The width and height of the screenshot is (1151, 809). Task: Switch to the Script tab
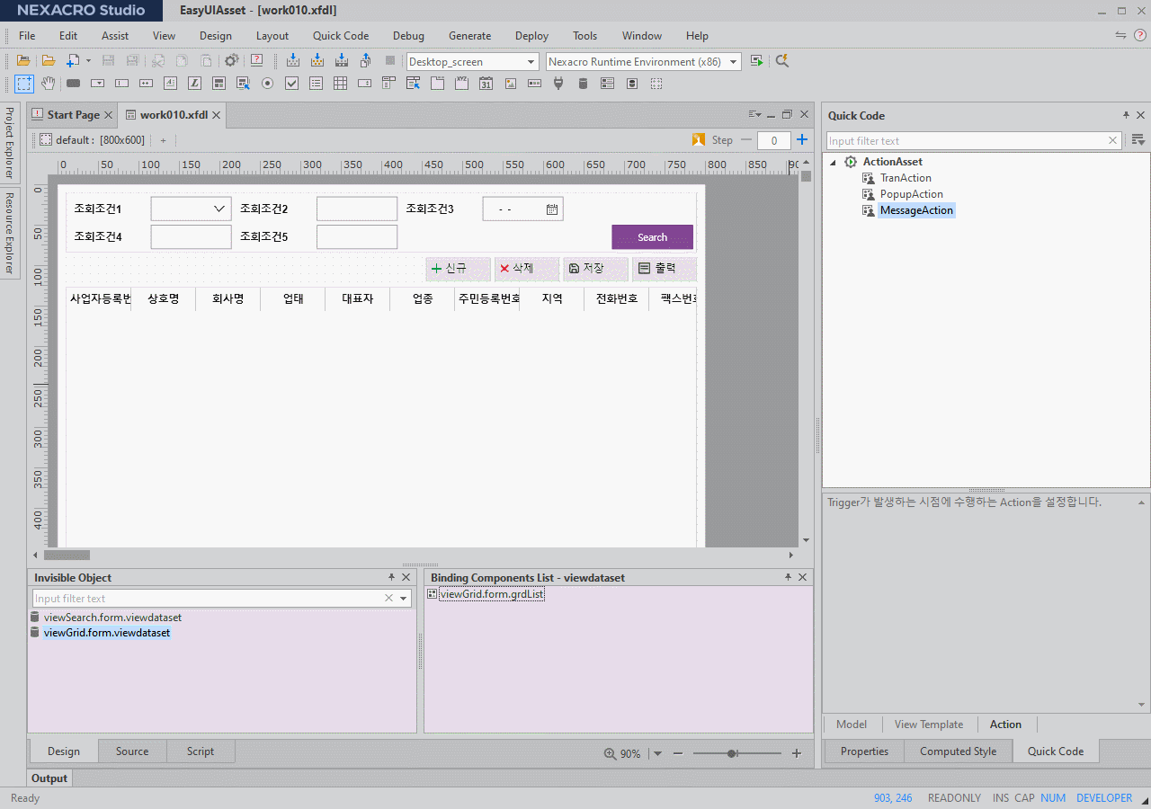click(x=200, y=751)
